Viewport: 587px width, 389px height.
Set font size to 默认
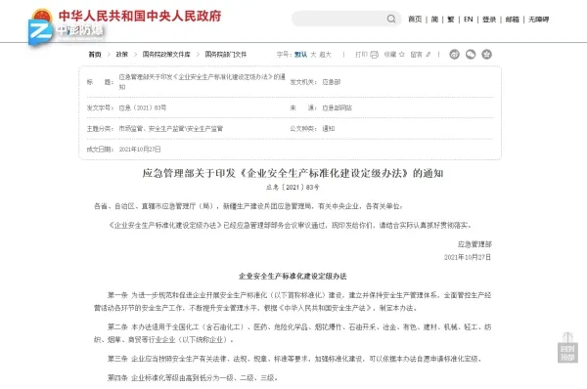tap(300, 54)
